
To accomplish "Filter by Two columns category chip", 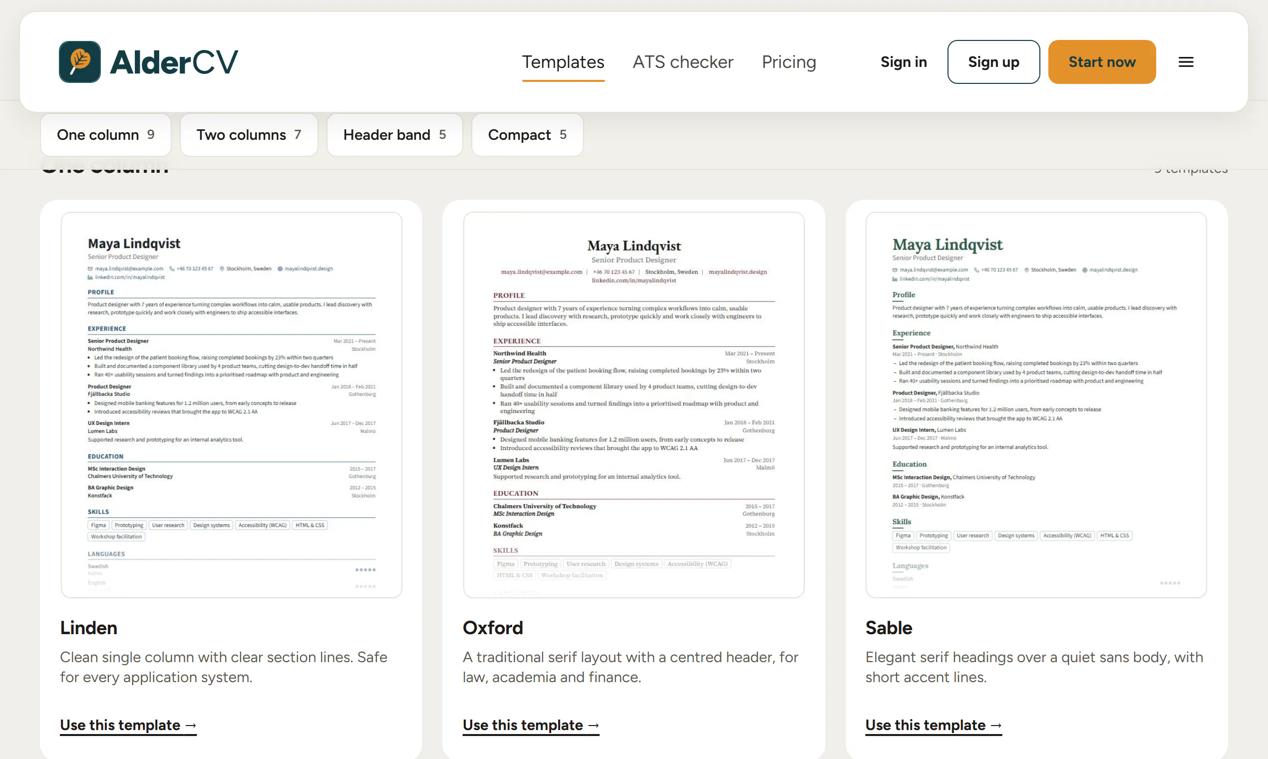I will 249,134.
